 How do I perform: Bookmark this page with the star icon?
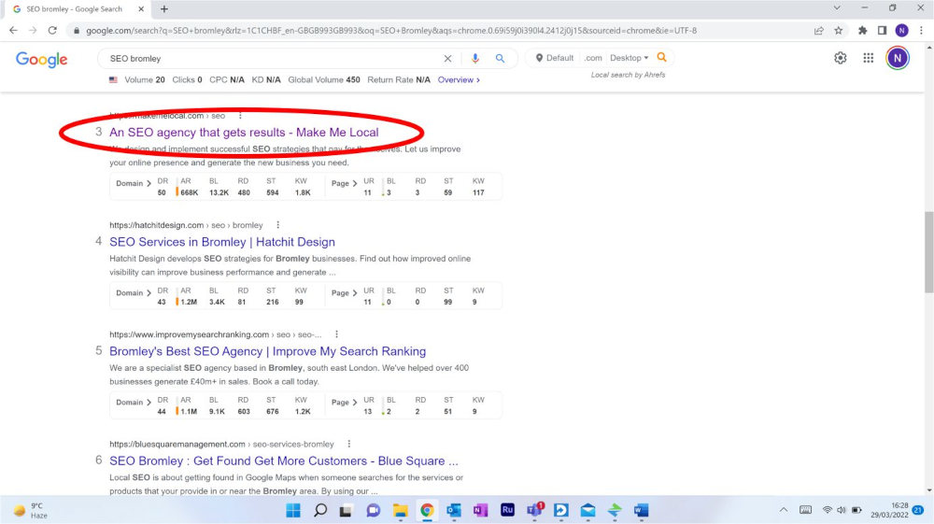[x=838, y=31]
